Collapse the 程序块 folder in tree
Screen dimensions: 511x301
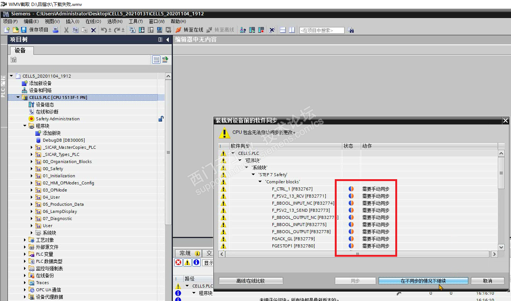click(25, 126)
